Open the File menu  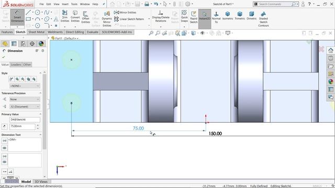tap(41, 4)
